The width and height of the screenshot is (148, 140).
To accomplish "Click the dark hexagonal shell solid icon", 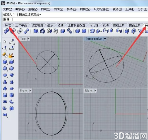I will pyautogui.click(x=42, y=31).
